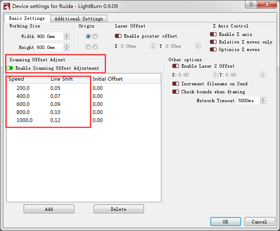This screenshot has width=280, height=231.
Task: Increase Network Timeout with up arrow
Action: [263, 99]
